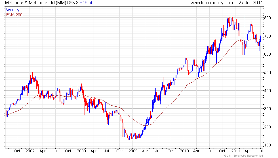The image size is (278, 158).
Task: Select the 2011 marker on time axis
Action: 235,151
